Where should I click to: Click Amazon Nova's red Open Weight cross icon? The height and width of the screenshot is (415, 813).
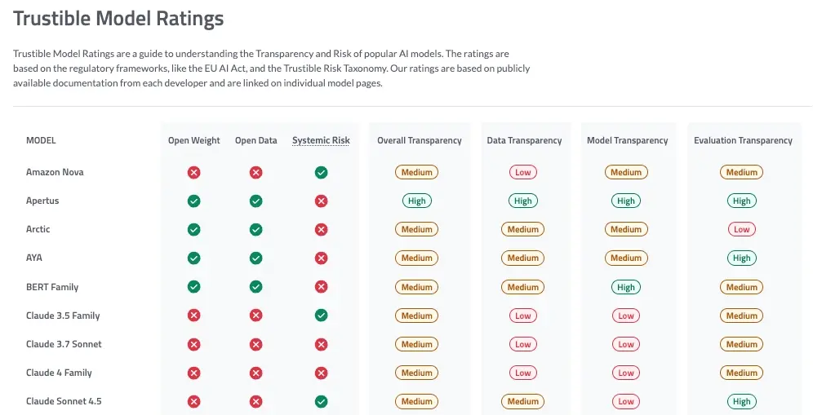[x=194, y=173]
